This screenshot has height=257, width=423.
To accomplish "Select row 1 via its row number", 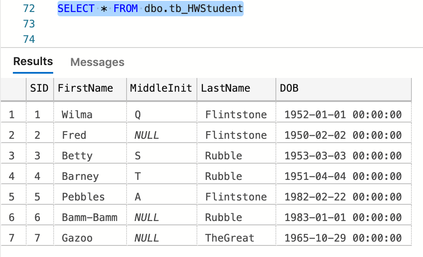I will pyautogui.click(x=14, y=114).
